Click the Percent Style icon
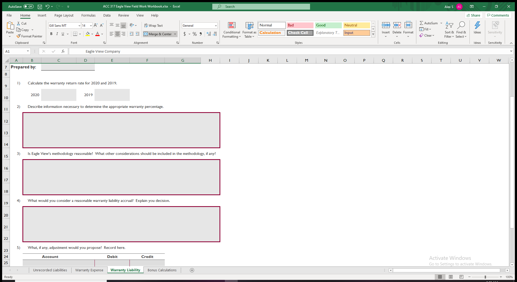 pos(194,34)
